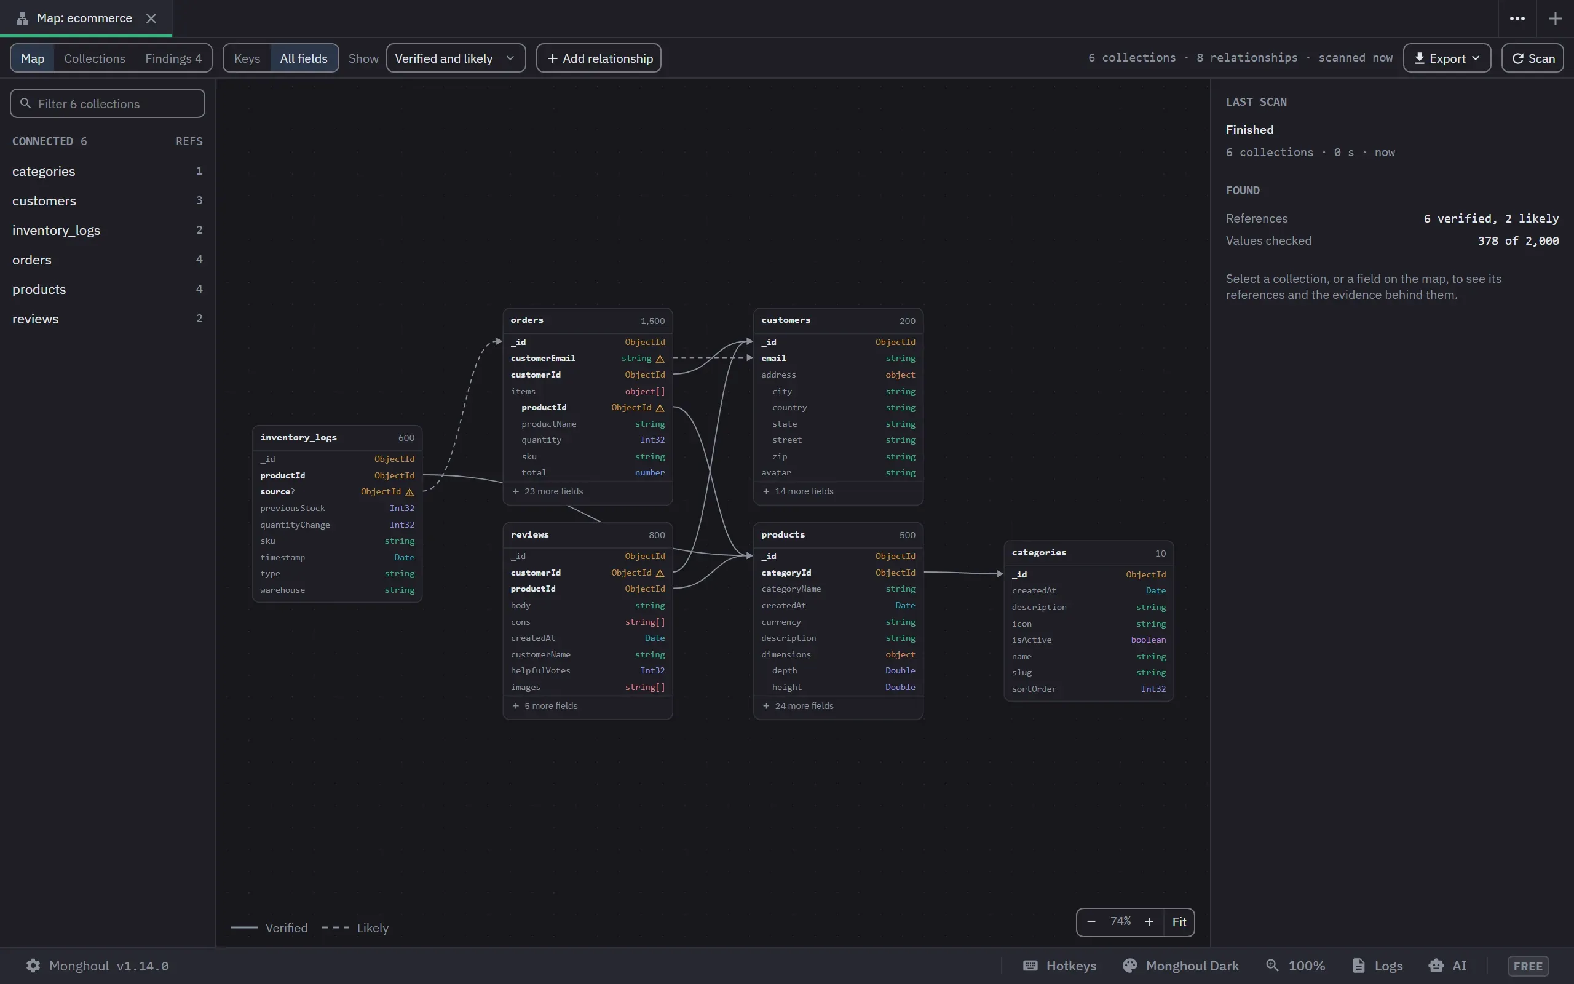Select the Map view tab
Screen dimensions: 1574x984
click(x=33, y=58)
